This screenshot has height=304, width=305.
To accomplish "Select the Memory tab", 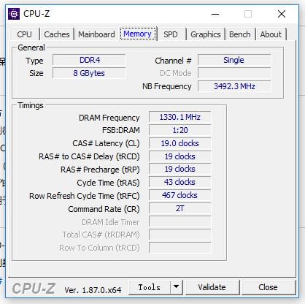I will pos(137,34).
